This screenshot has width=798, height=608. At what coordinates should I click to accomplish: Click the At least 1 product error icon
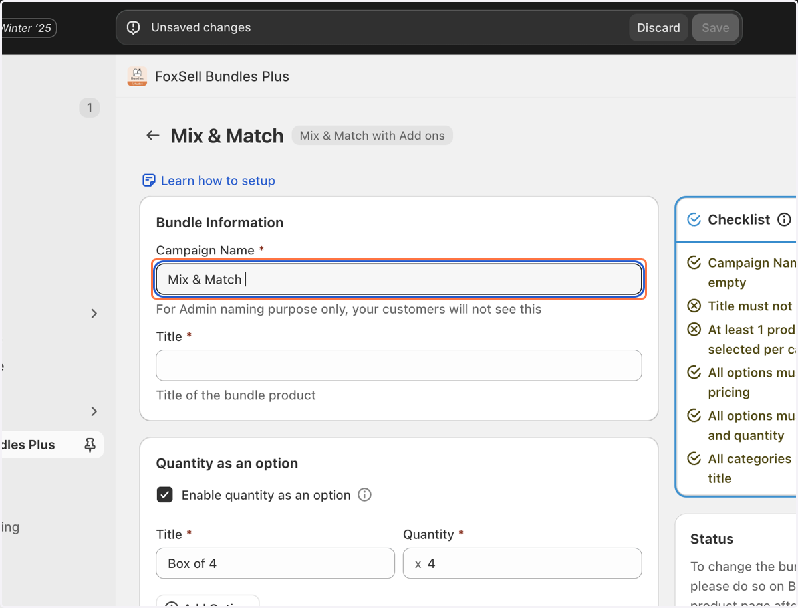point(694,330)
